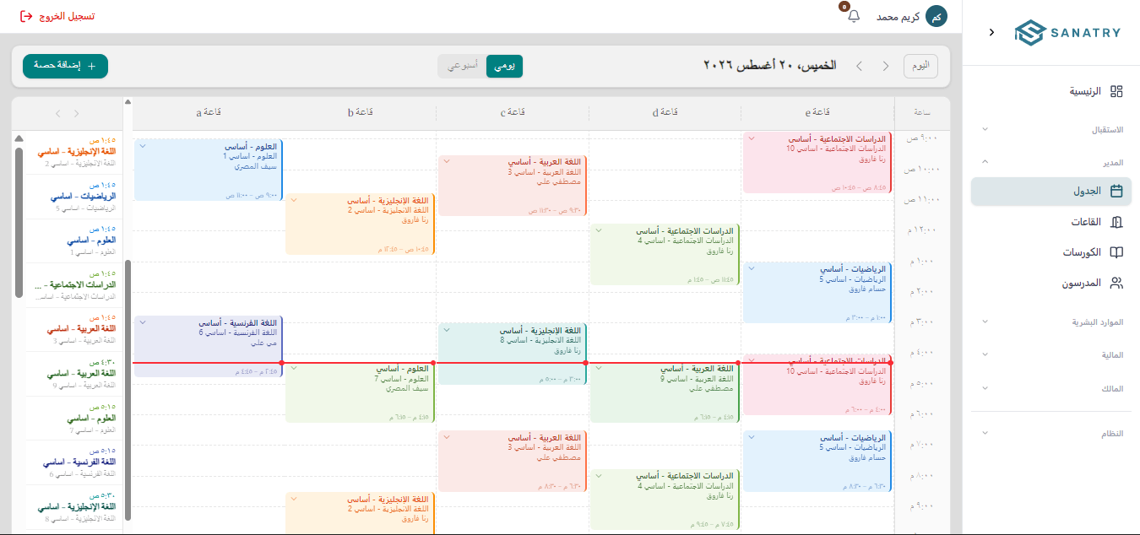Click the calendar icon next to الجدول
Screen dimensions: 1140x535
point(1116,192)
